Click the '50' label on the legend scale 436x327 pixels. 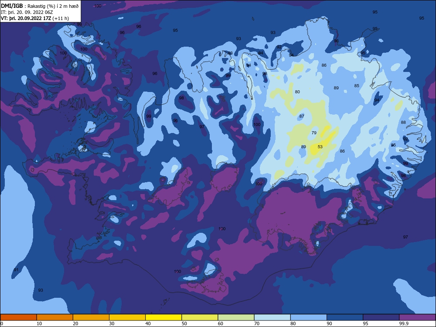click(184, 324)
